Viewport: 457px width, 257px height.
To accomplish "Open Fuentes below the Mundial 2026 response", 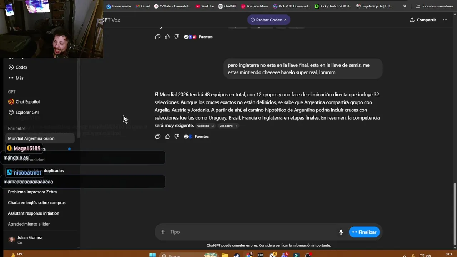I will point(196,136).
